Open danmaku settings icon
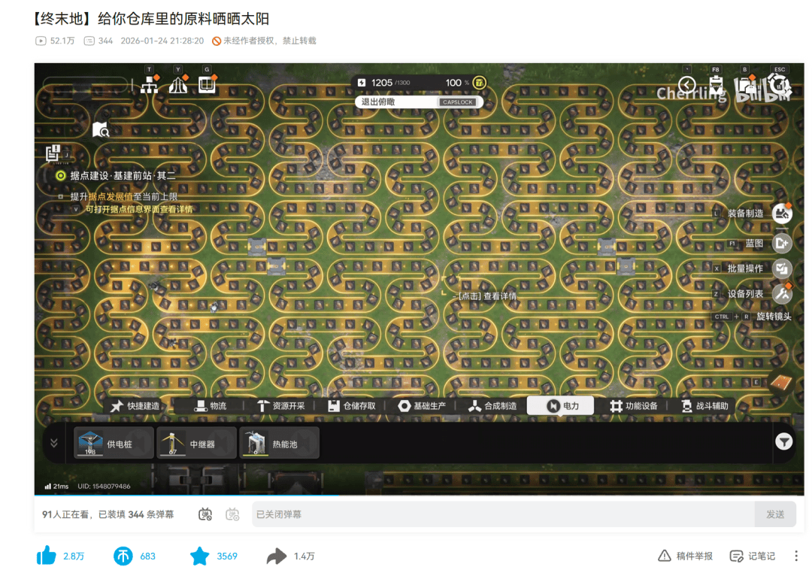812x573 pixels. (232, 514)
